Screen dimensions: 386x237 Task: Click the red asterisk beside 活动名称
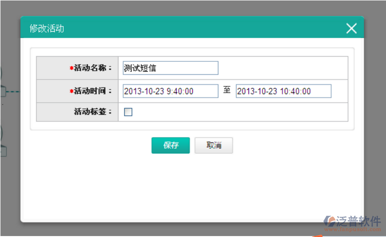pyautogui.click(x=71, y=68)
